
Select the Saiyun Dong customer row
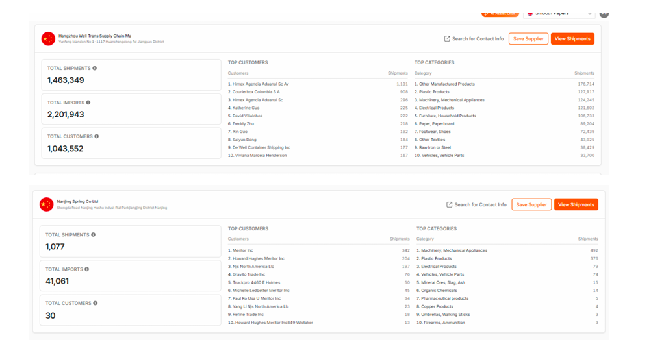[318, 140]
